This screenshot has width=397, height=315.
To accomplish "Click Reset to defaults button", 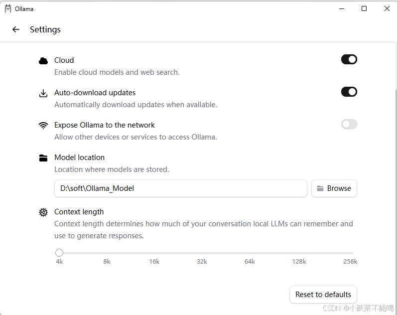I will tap(323, 295).
